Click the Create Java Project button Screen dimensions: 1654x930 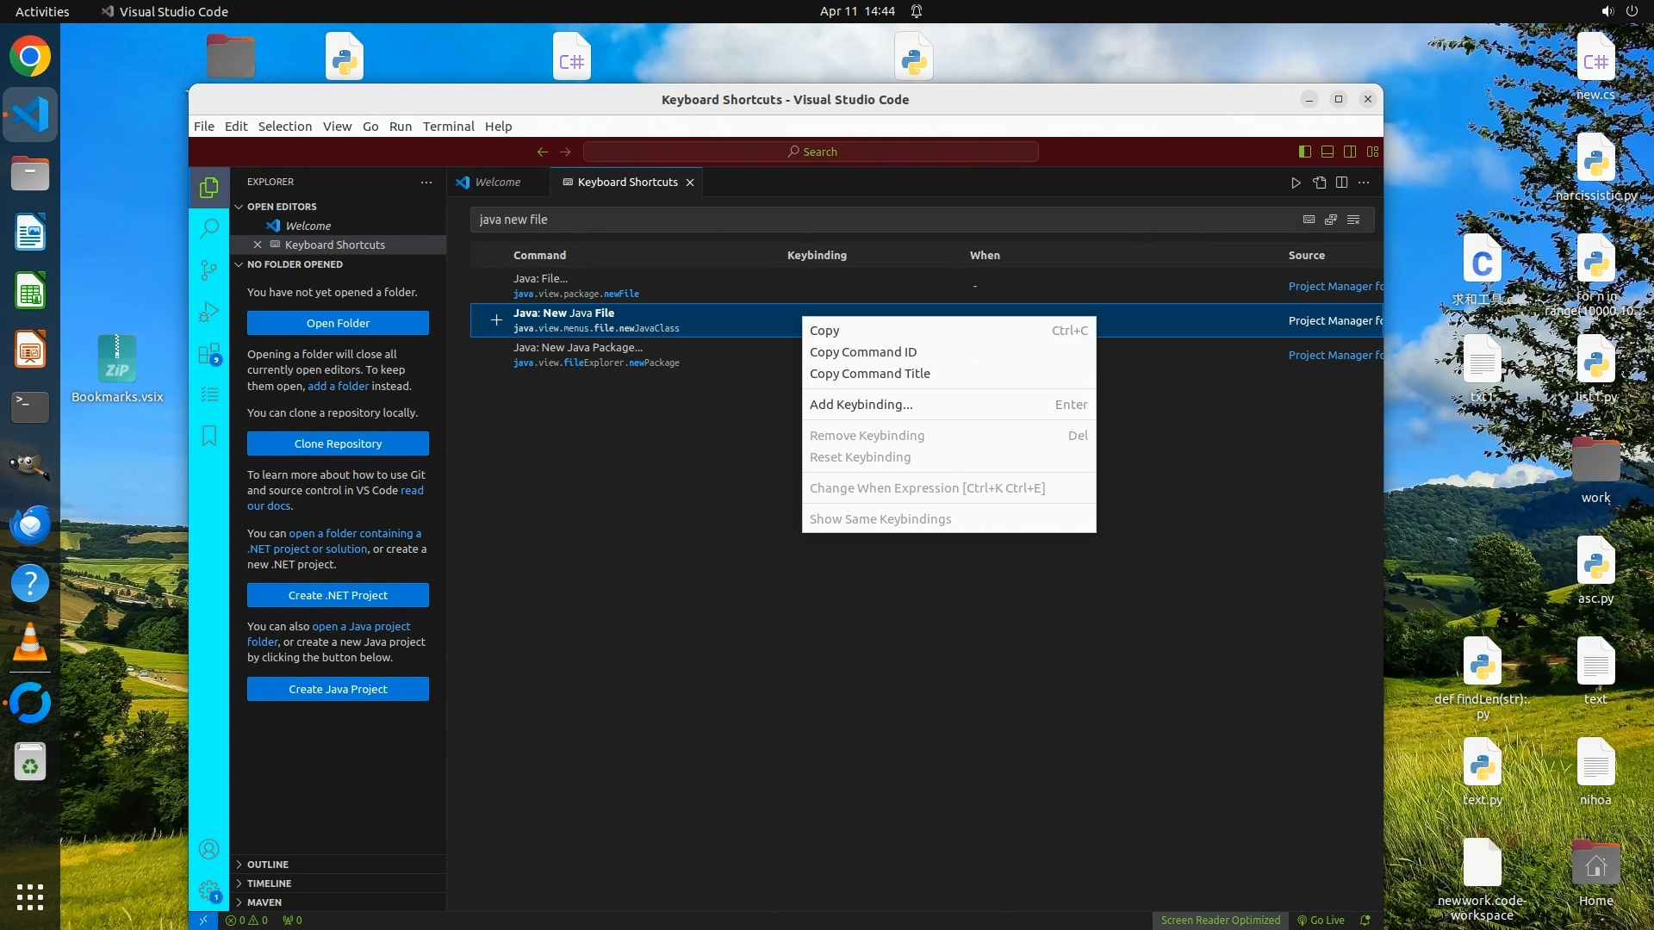pyautogui.click(x=338, y=689)
